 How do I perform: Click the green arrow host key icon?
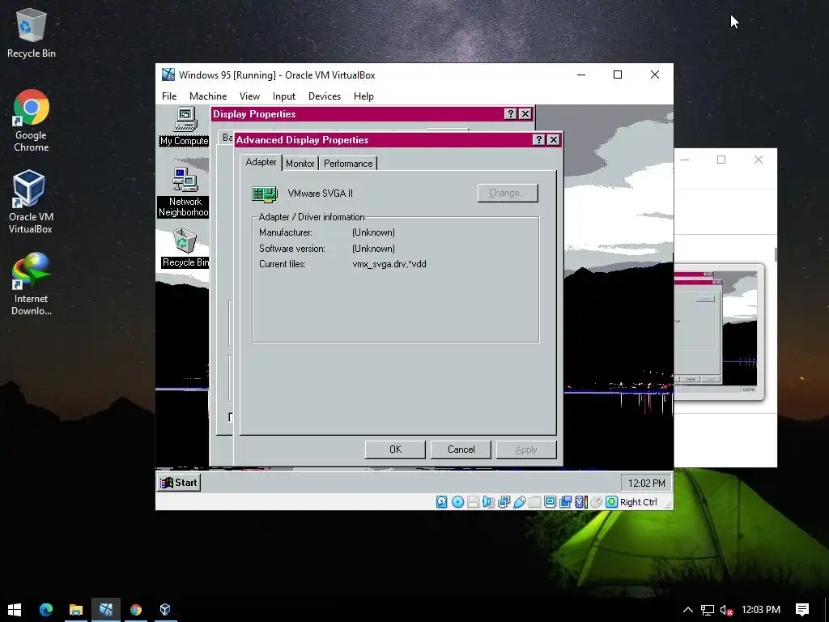point(611,502)
